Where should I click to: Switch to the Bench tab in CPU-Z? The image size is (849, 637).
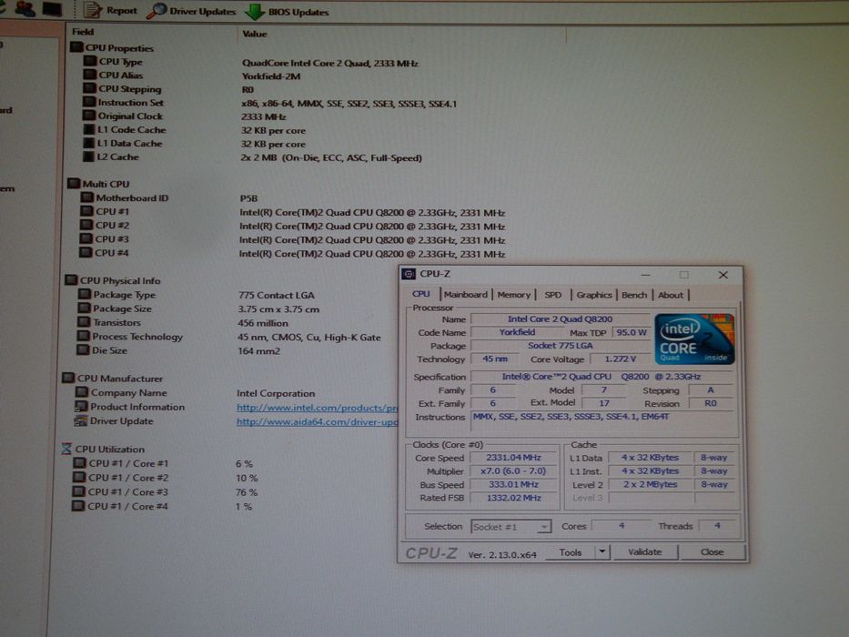coord(634,295)
